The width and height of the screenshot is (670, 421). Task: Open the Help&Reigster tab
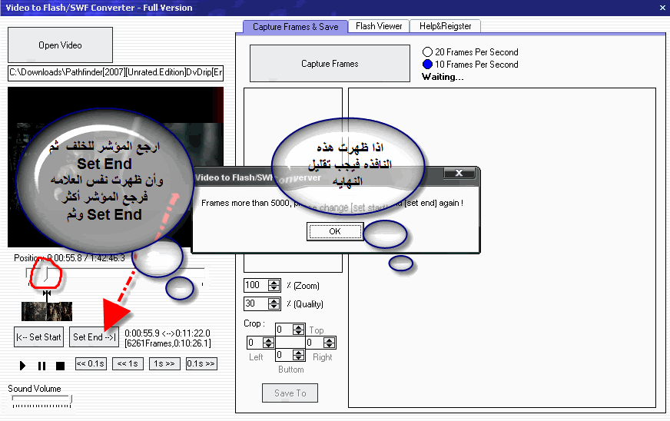tap(447, 26)
